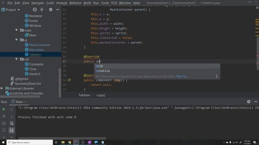Open the Analyze menu

[62, 3]
